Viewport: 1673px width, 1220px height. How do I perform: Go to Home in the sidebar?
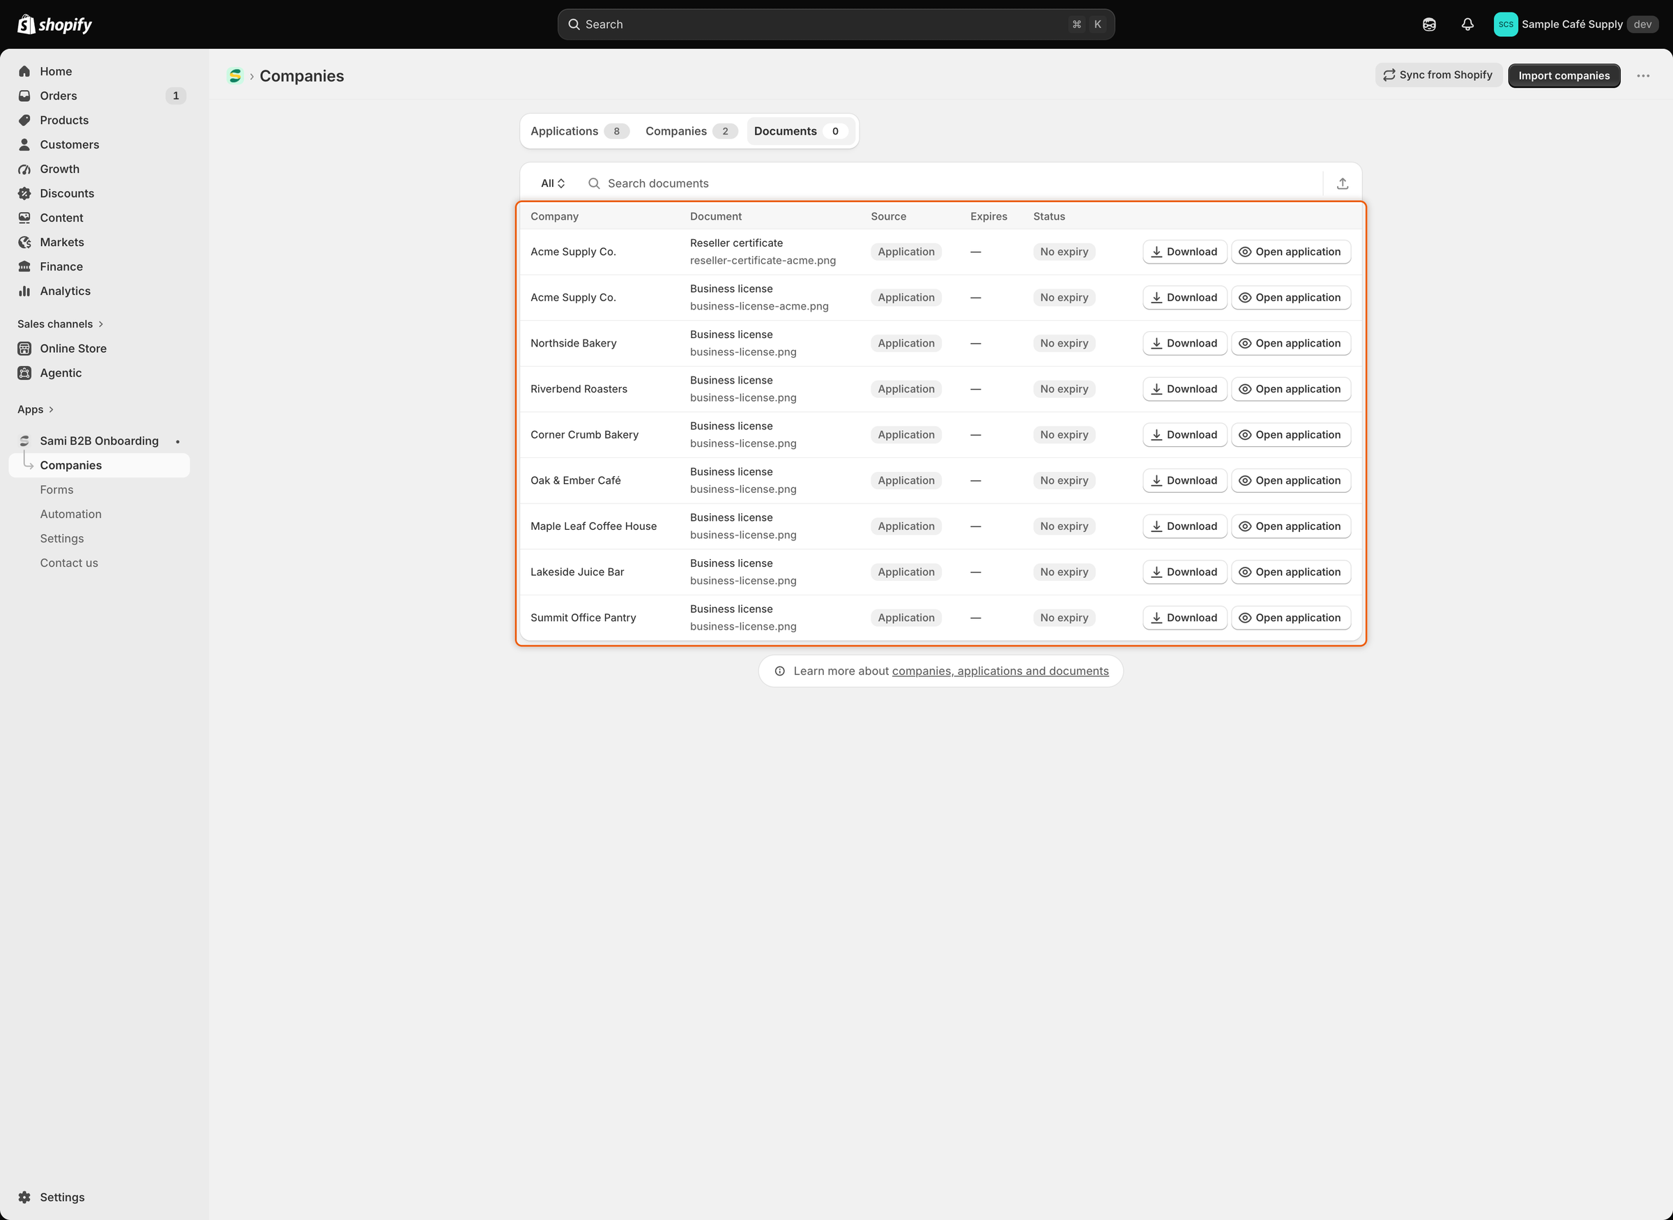(100, 71)
